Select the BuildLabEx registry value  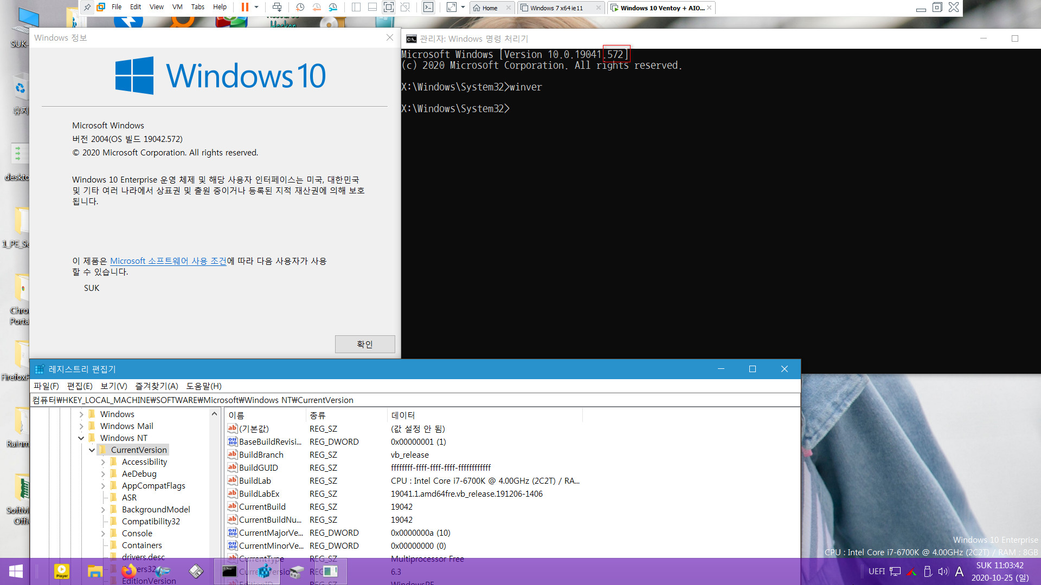point(259,494)
